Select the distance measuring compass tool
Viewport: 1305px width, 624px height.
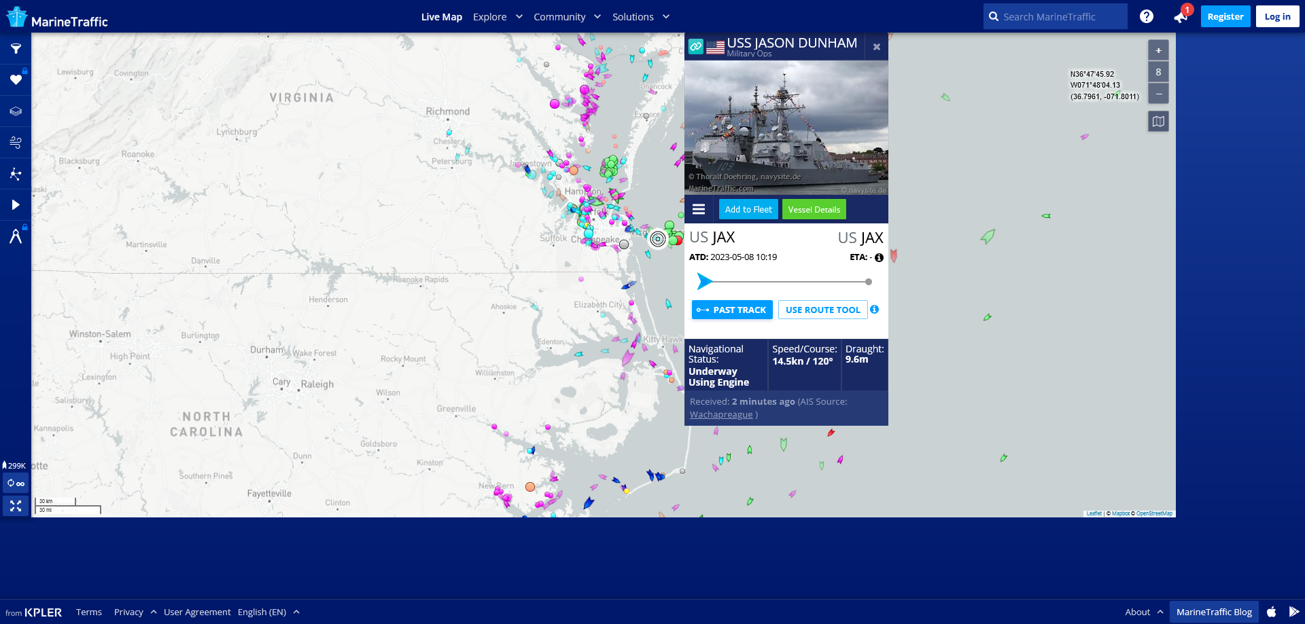click(x=16, y=236)
